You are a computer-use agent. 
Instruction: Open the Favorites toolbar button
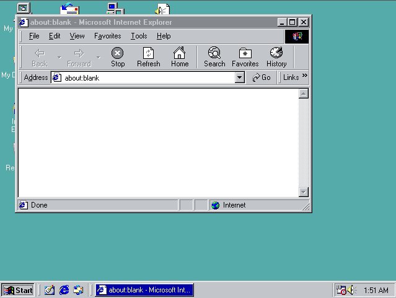tap(245, 58)
